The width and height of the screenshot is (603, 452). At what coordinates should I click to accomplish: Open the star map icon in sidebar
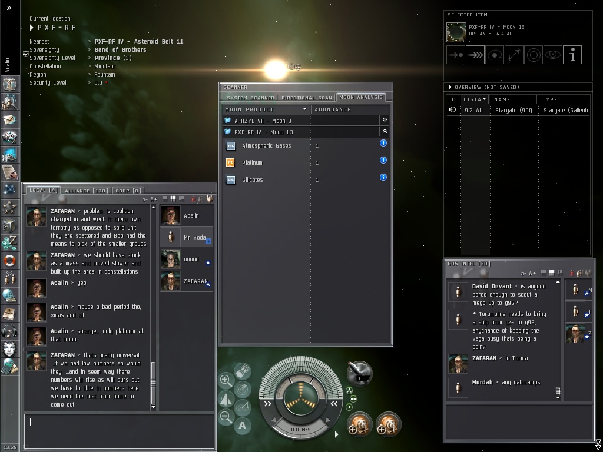point(9,190)
